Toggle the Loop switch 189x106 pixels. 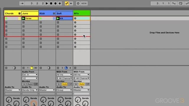(x=180, y=3)
